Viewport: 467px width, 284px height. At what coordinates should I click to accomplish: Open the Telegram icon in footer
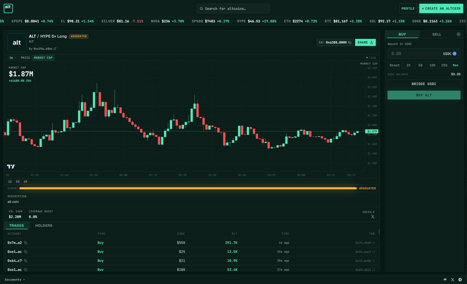460,280
